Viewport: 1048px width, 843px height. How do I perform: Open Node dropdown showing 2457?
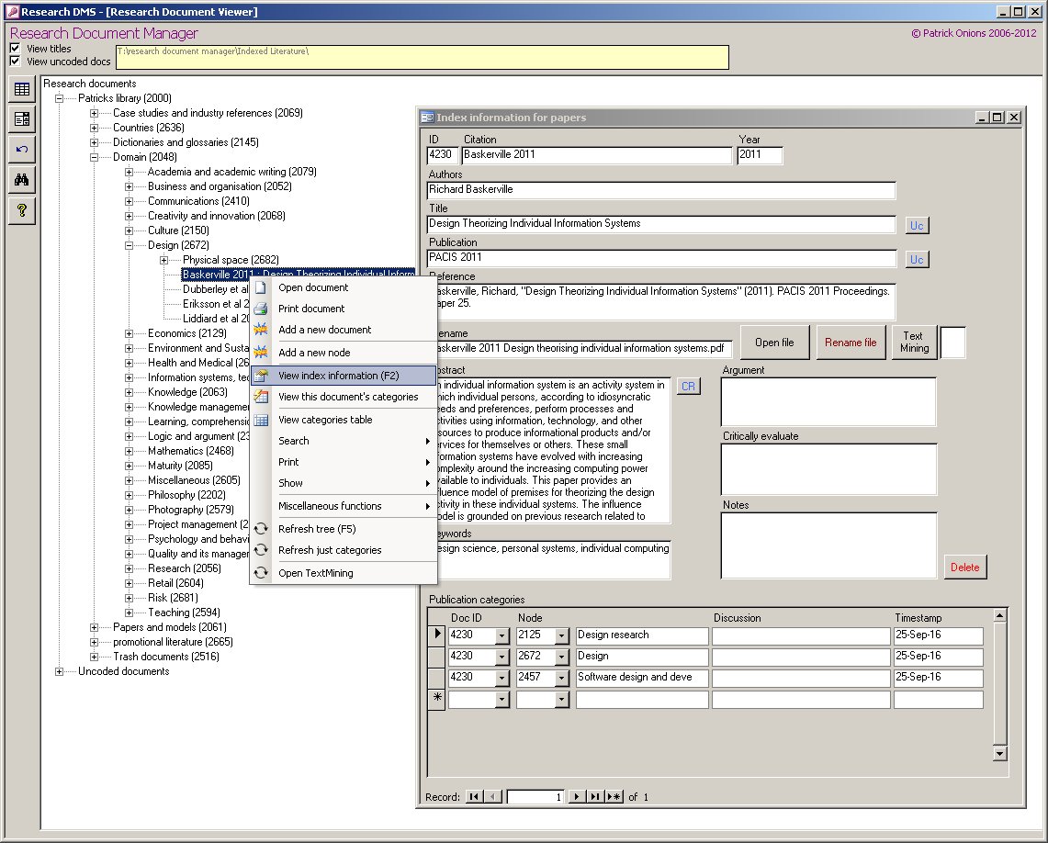click(561, 678)
